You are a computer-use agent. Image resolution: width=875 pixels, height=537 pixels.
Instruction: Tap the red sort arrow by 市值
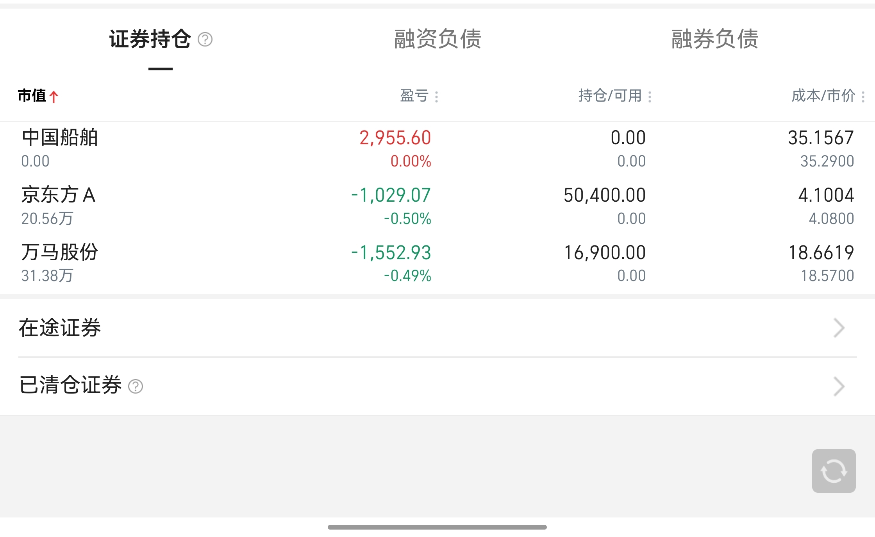click(x=54, y=97)
